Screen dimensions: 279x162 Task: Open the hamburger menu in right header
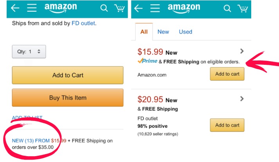[x=155, y=8]
